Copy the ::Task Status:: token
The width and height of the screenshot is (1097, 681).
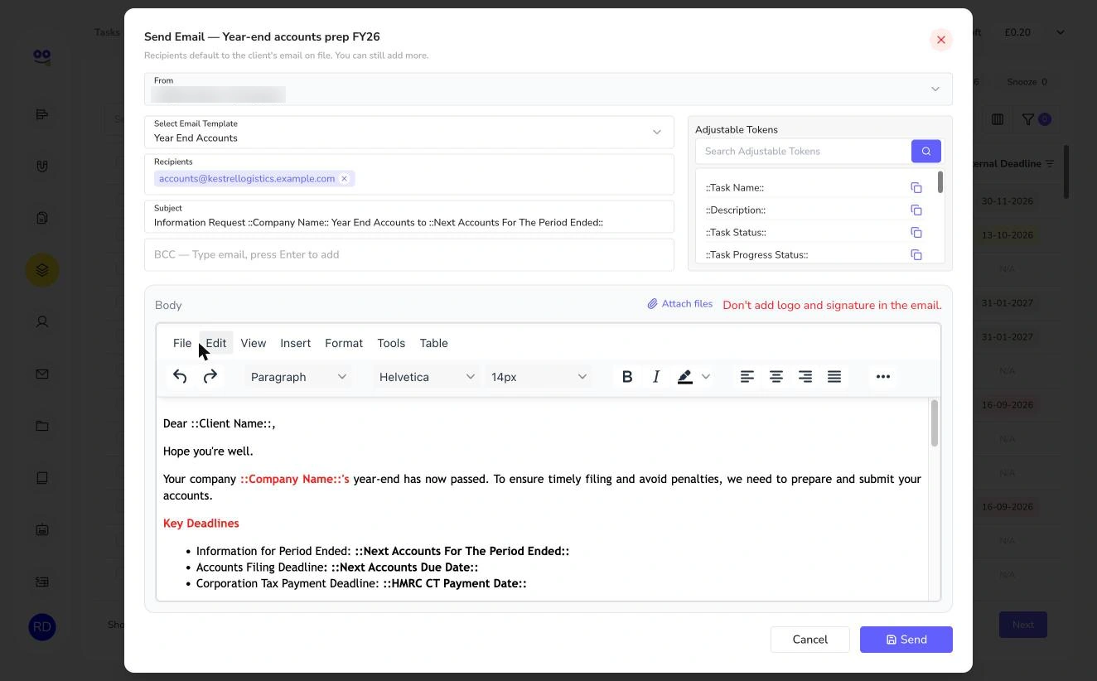point(916,233)
